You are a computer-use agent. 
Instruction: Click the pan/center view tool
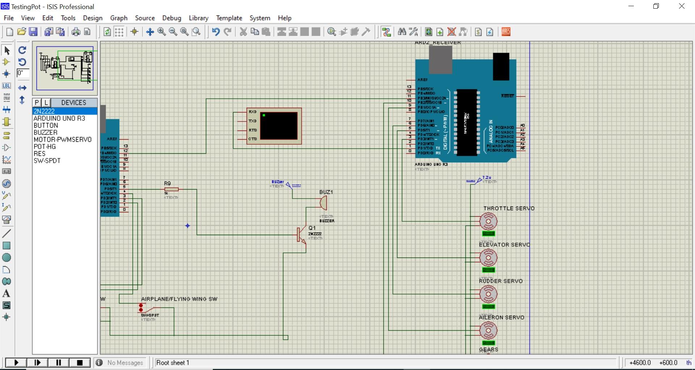[x=150, y=32]
